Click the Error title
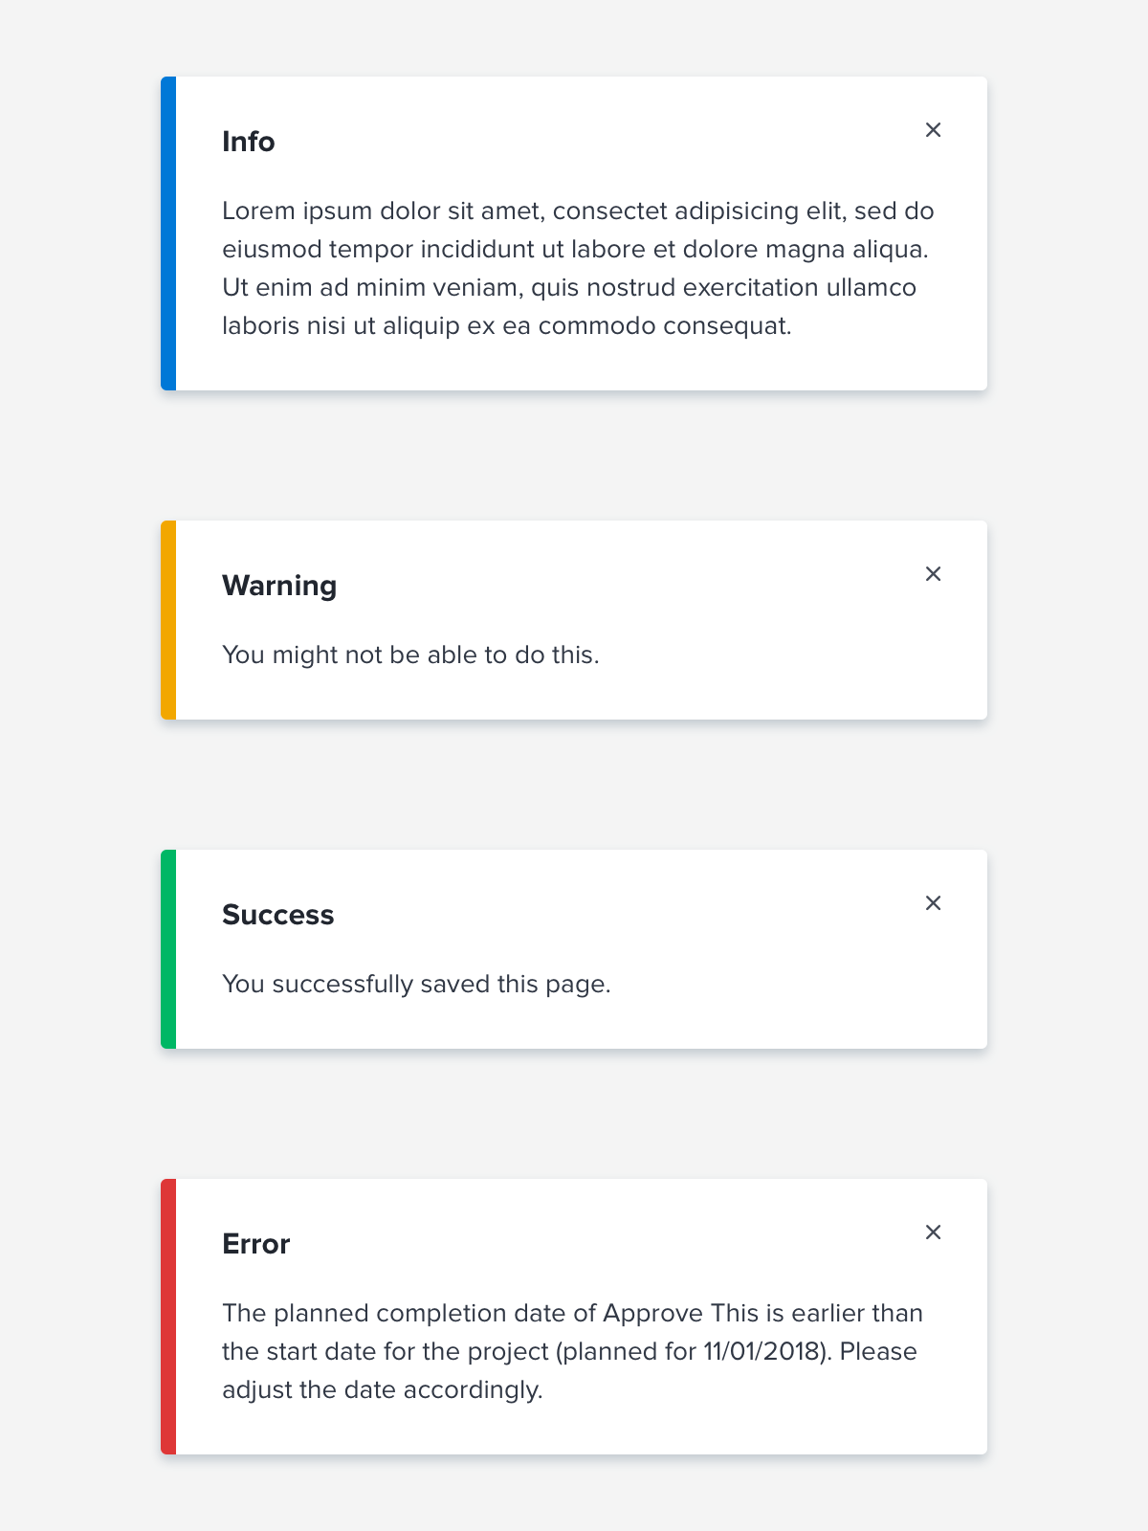Screen dimensions: 1148x1531 tap(255, 1244)
